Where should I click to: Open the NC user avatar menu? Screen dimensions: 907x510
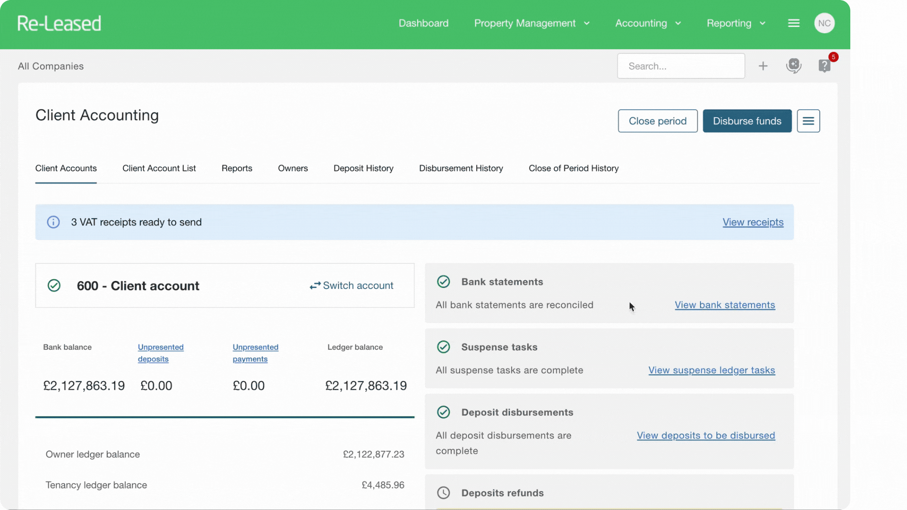tap(824, 23)
